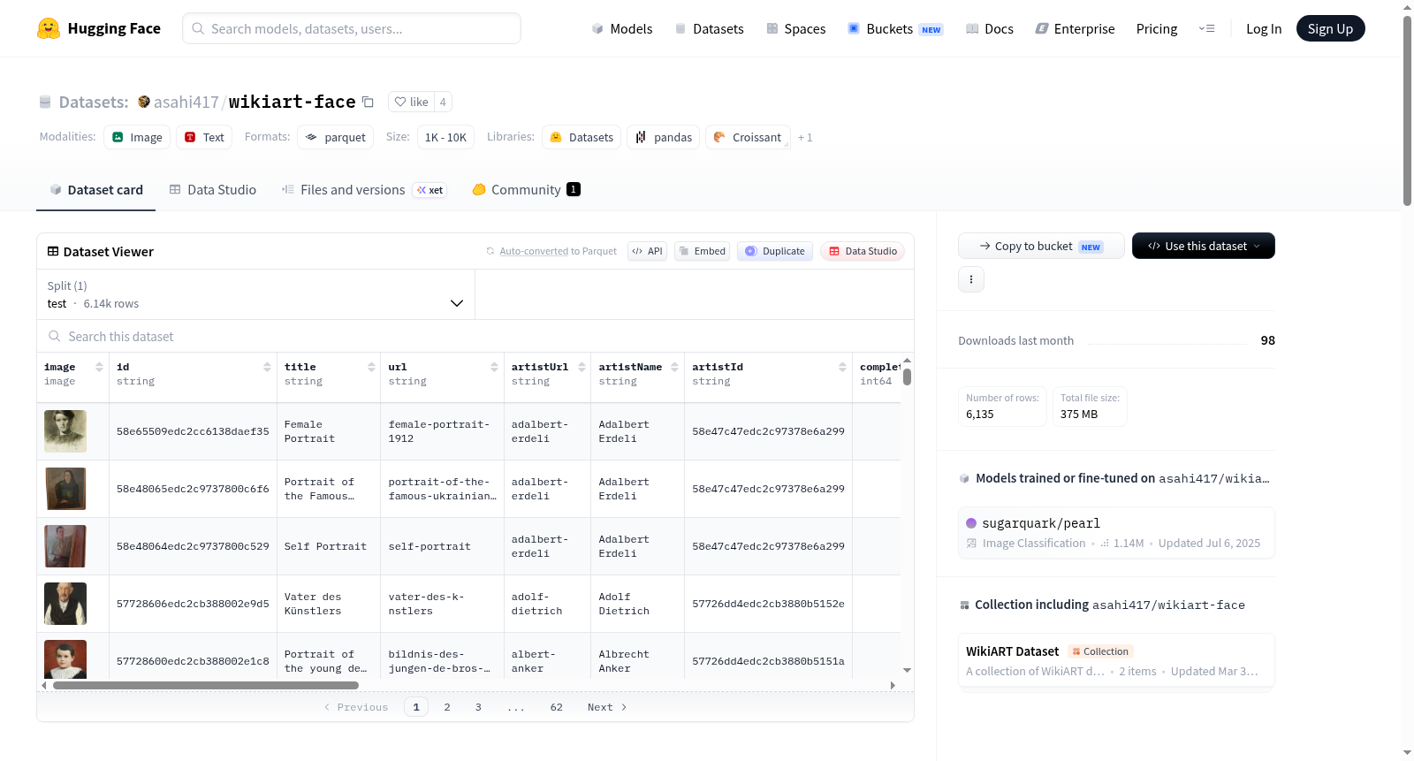Open the Community tab

(526, 190)
